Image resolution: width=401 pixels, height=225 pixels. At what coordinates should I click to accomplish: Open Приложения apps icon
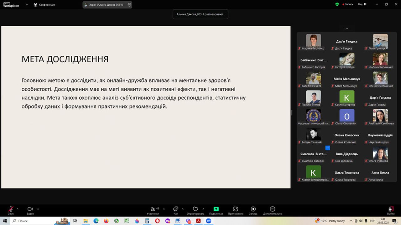pos(236,209)
